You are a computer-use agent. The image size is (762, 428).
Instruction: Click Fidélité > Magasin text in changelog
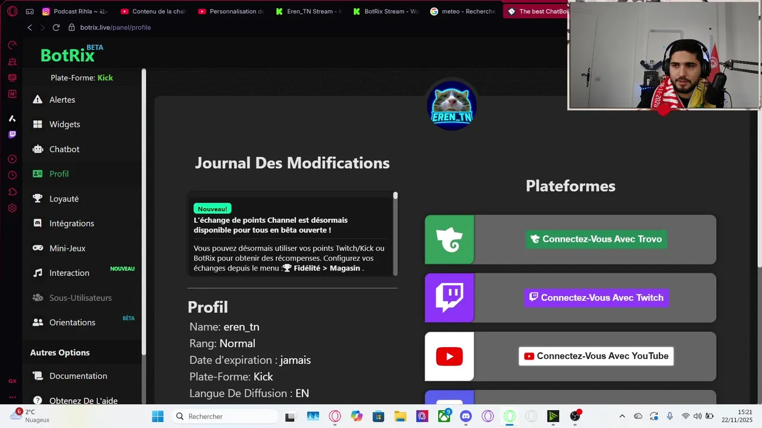tap(327, 268)
